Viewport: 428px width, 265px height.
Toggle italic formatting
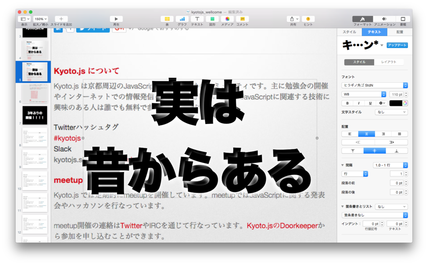tap(359, 103)
